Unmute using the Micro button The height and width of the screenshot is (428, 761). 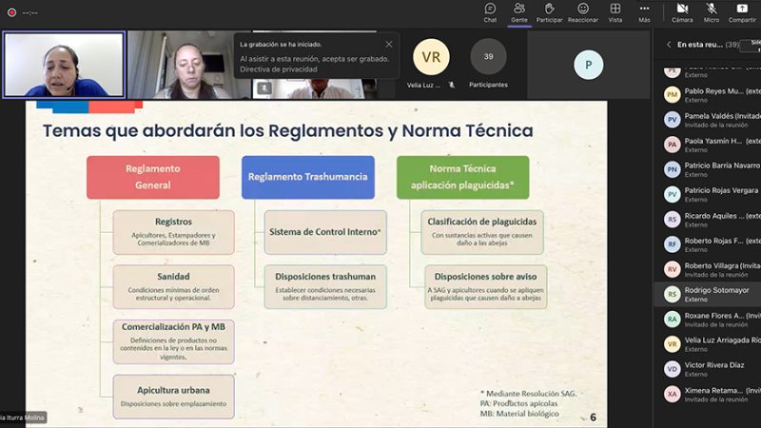coord(712,12)
